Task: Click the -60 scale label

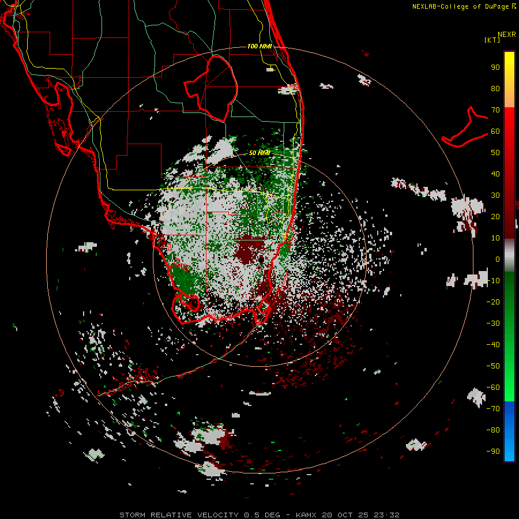Action: coord(493,388)
